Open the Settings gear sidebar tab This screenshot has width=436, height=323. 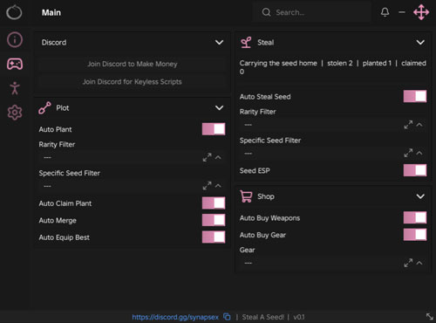15,113
